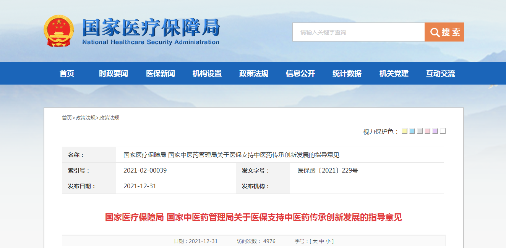Click last 政策法规 breadcrumb link

109,118
